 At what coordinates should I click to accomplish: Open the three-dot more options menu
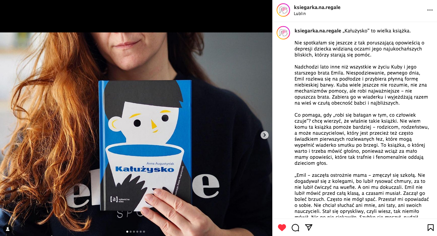pos(430,10)
